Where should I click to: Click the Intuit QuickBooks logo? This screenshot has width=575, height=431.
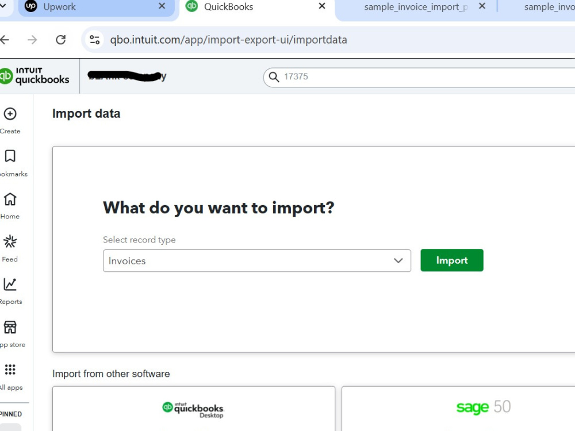(35, 76)
